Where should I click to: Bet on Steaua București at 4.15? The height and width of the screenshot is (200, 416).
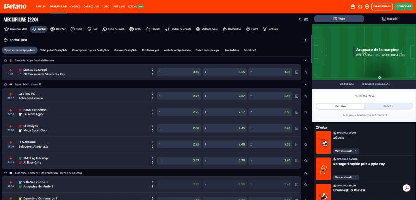coord(179,72)
